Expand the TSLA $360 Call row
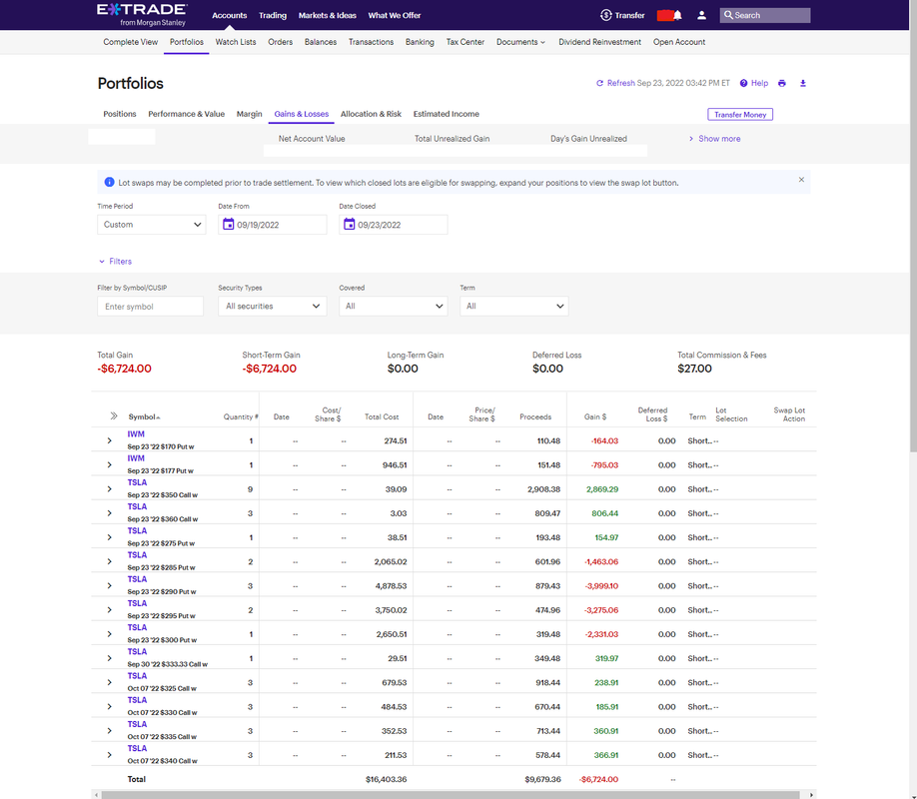The width and height of the screenshot is (917, 799). pos(109,513)
